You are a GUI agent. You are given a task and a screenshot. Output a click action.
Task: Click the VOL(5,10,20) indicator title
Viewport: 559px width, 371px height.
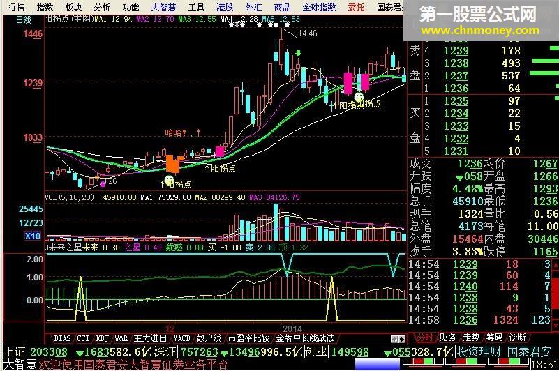pos(69,197)
